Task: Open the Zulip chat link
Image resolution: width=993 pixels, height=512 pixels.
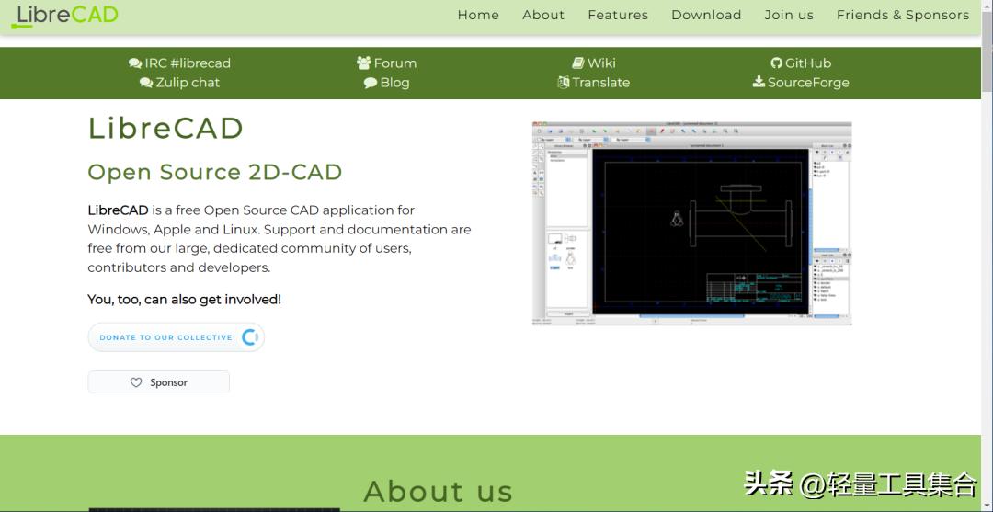Action: (188, 83)
